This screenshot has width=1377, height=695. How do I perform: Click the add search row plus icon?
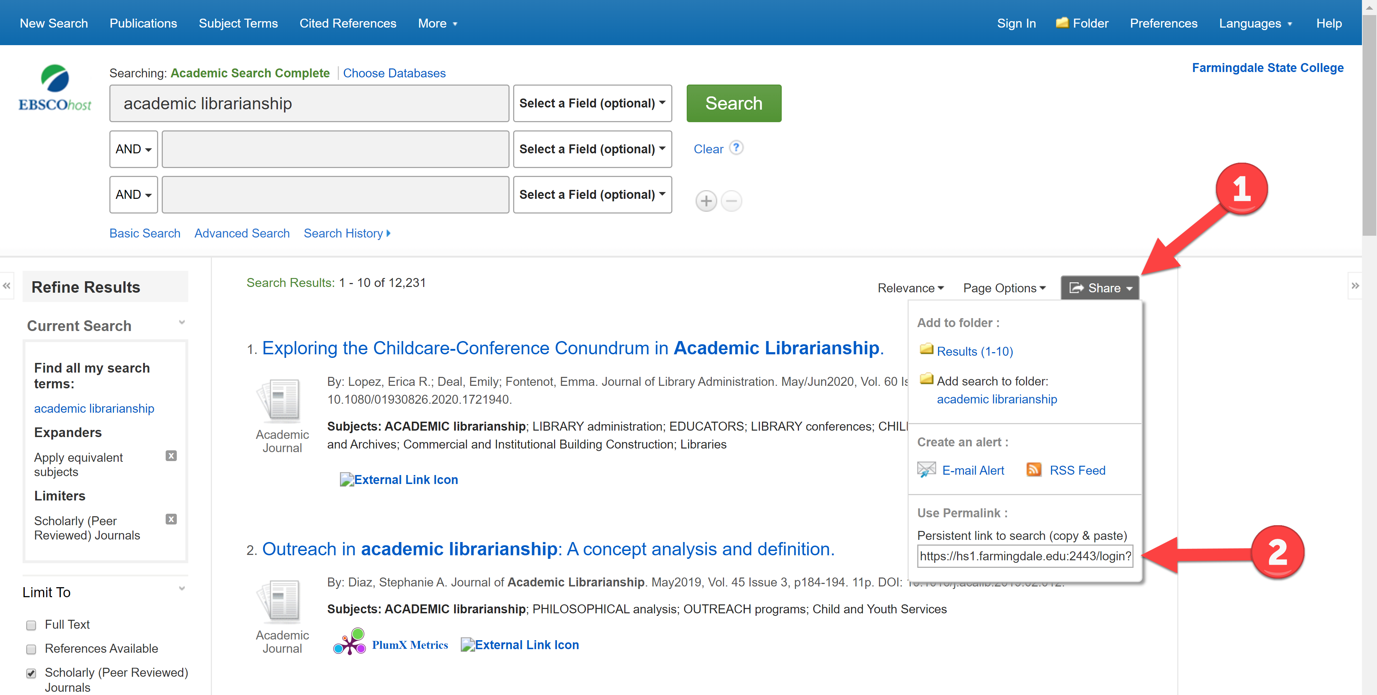coord(706,201)
